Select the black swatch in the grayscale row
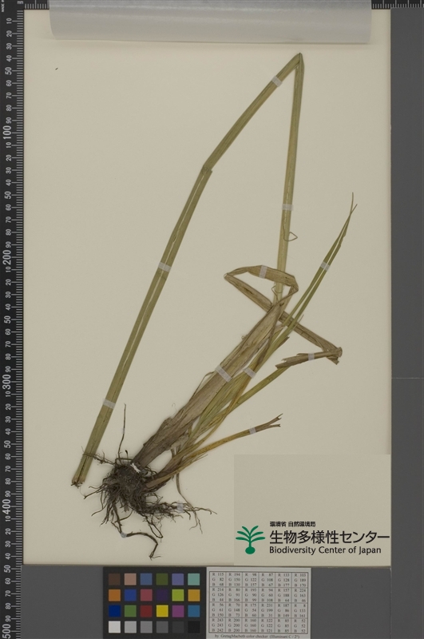Viewport: 424px width, 639px height. [194, 626]
